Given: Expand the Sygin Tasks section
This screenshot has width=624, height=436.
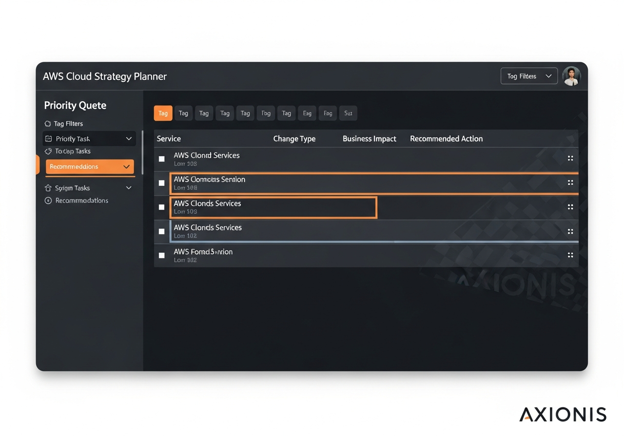Looking at the screenshot, I should click(129, 188).
